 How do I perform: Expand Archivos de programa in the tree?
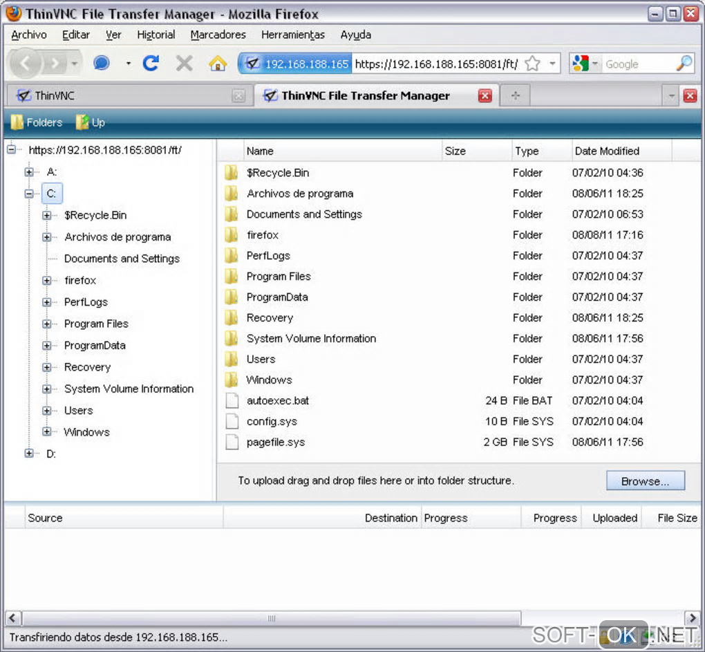pyautogui.click(x=47, y=236)
